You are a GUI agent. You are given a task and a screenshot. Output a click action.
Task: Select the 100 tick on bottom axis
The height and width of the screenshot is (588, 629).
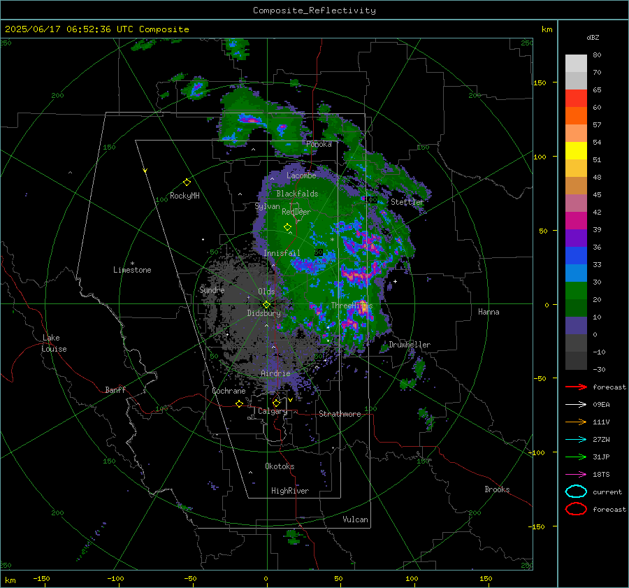click(412, 579)
